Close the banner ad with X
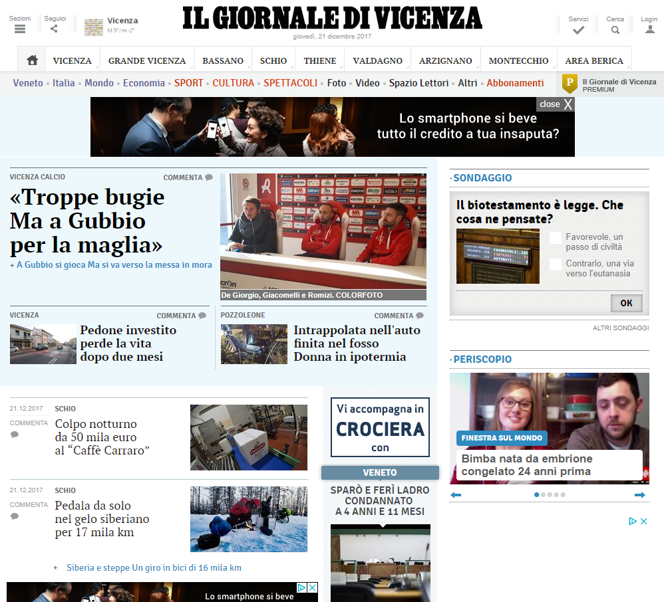 [568, 104]
